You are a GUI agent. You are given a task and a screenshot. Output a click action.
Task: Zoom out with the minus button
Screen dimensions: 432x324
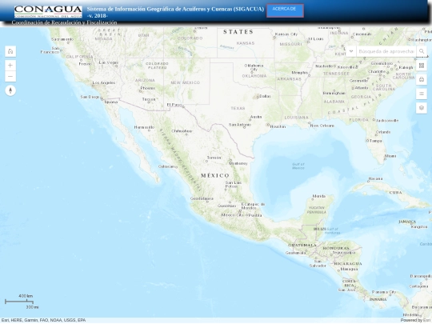[x=10, y=76]
